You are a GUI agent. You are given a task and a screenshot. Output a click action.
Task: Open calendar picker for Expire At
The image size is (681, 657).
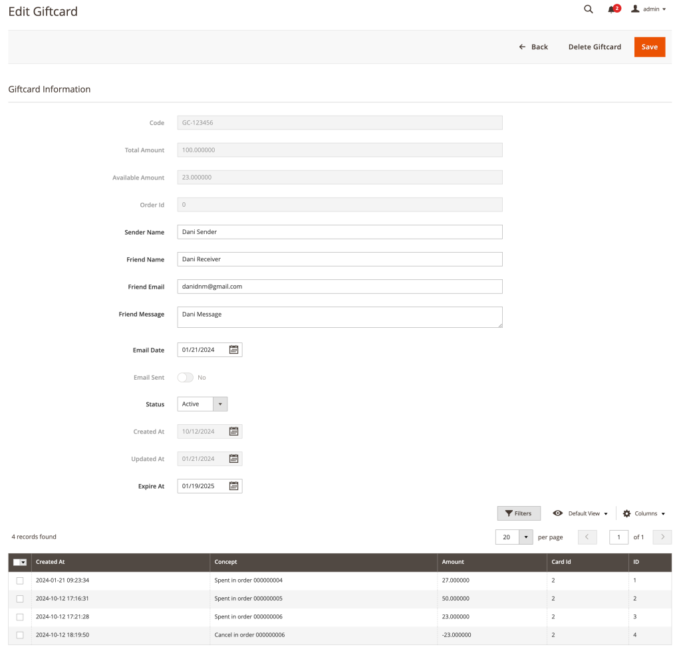[233, 486]
